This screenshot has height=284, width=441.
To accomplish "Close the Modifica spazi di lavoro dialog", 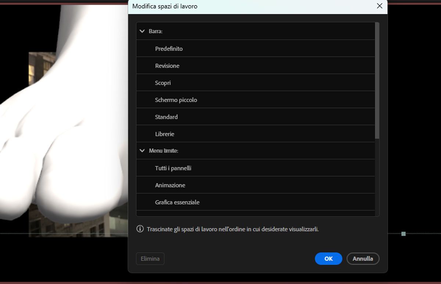I will (x=380, y=6).
